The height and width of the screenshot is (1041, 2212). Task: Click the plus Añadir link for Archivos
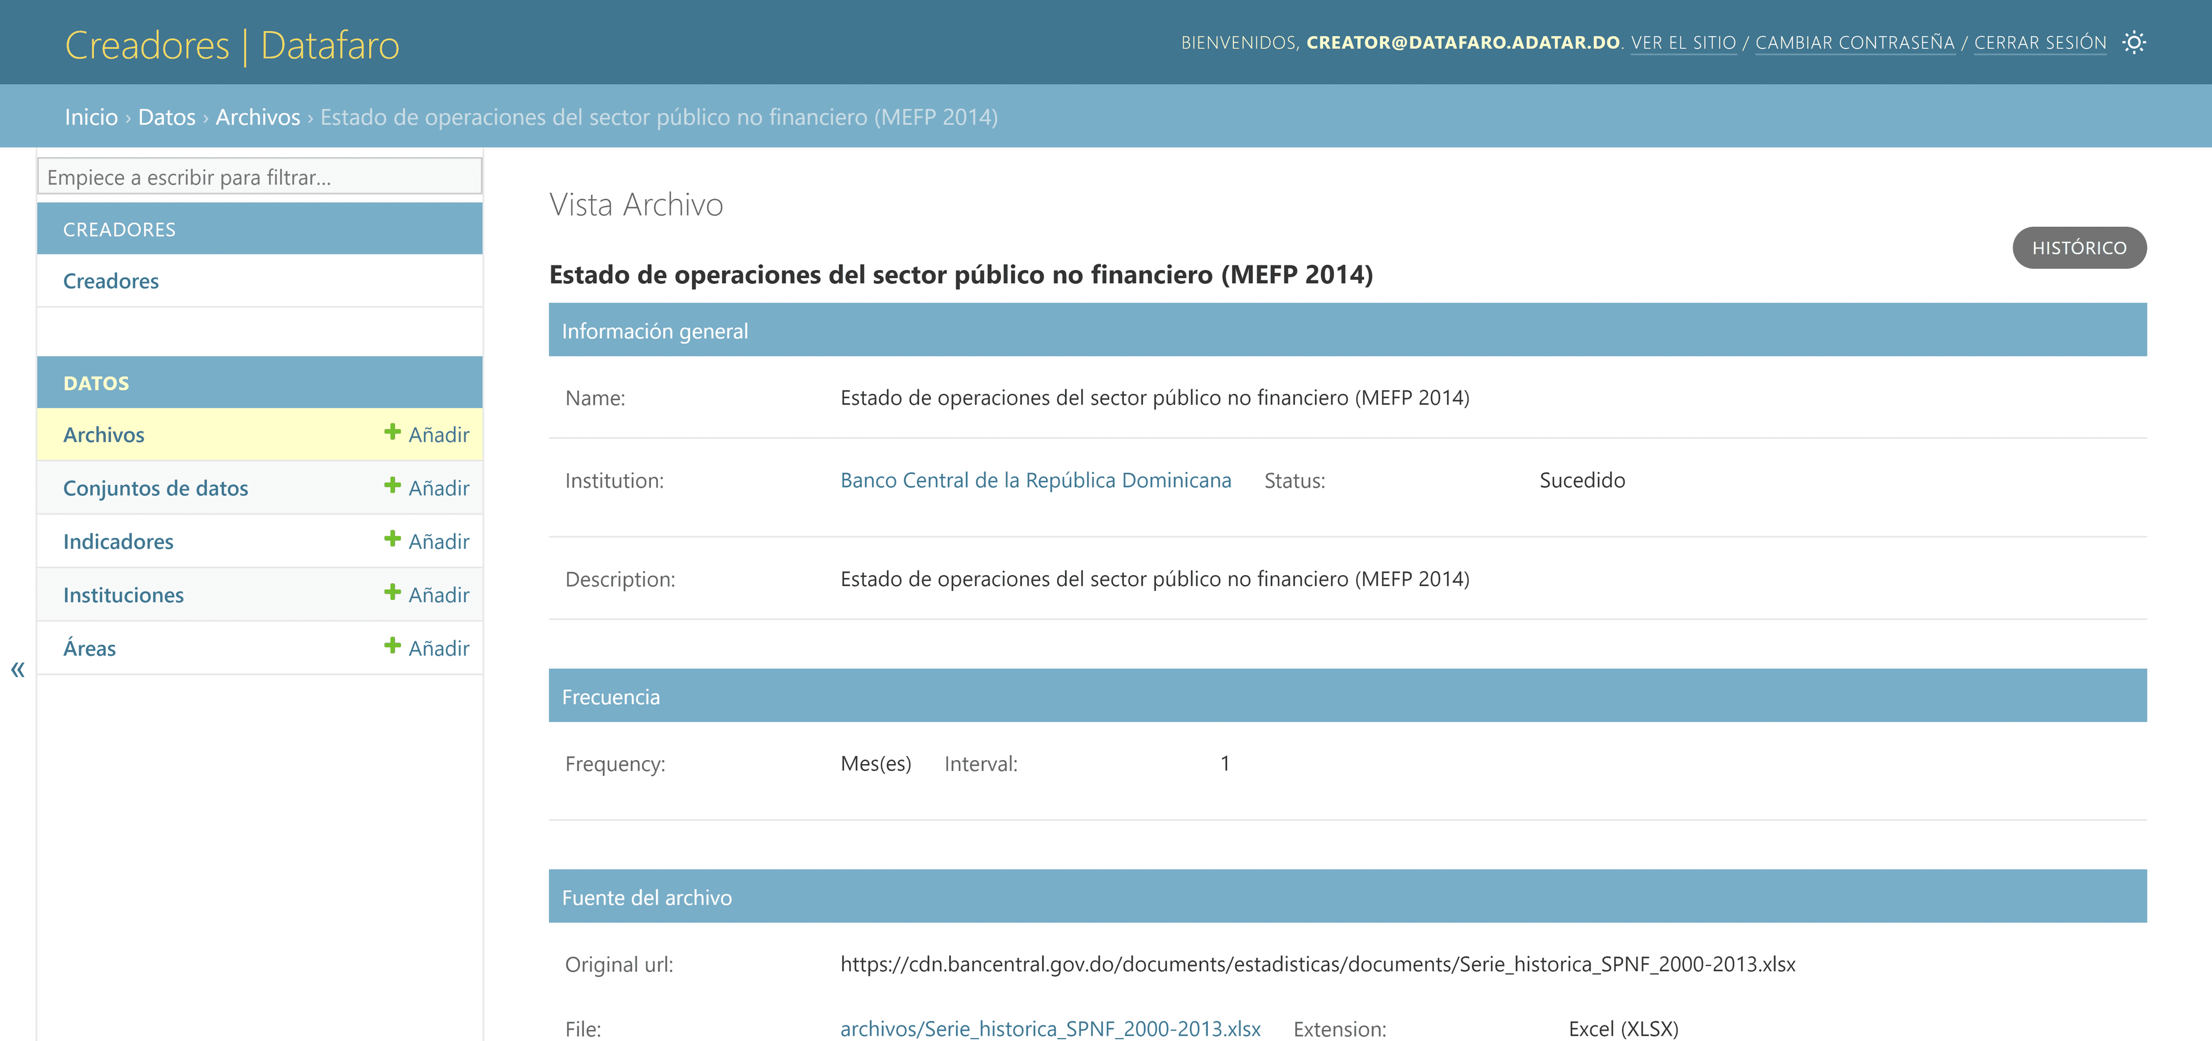(427, 434)
